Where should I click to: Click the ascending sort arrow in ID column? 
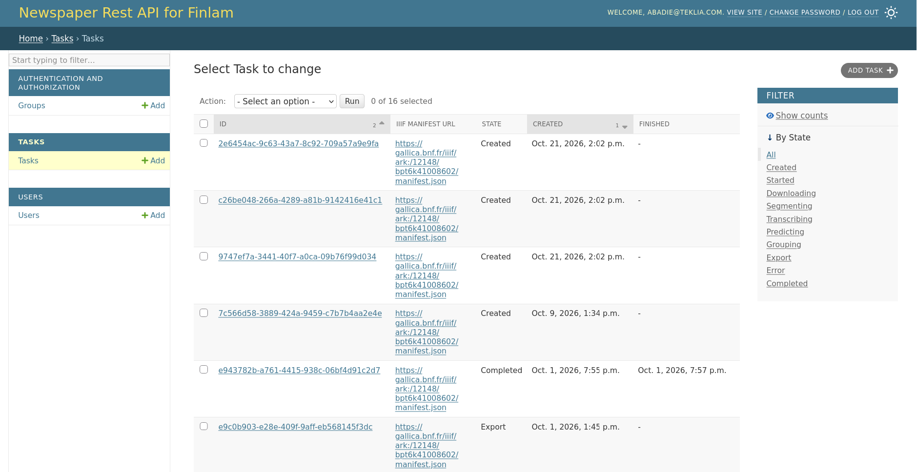(x=382, y=123)
